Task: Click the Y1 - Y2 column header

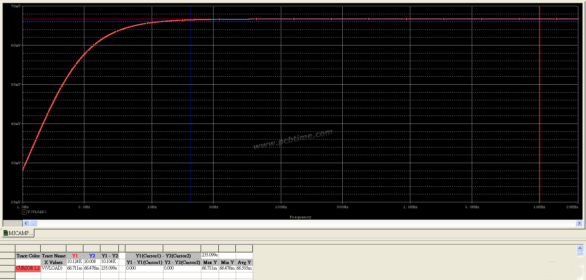Action: coord(109,256)
